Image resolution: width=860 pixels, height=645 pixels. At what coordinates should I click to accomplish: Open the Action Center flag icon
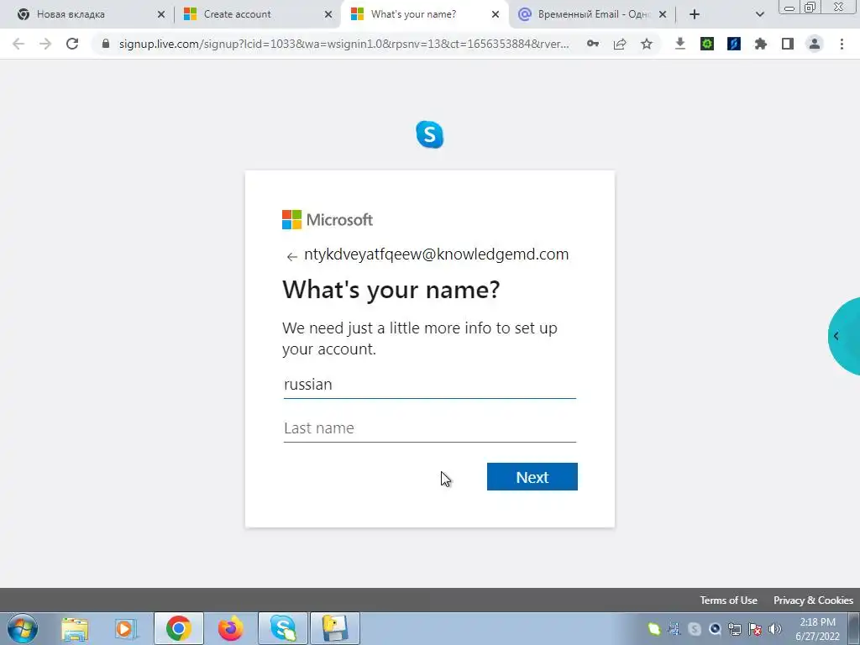(755, 629)
